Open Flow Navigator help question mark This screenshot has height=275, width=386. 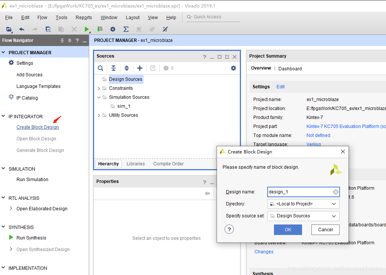pos(77,40)
